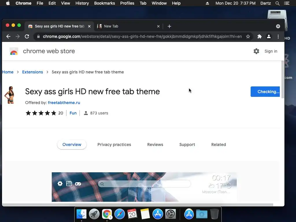Open the Profiles menu
This screenshot has height=222, width=296.
click(x=127, y=3)
